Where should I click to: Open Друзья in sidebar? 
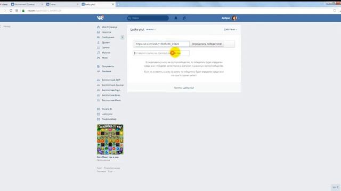coord(105,42)
